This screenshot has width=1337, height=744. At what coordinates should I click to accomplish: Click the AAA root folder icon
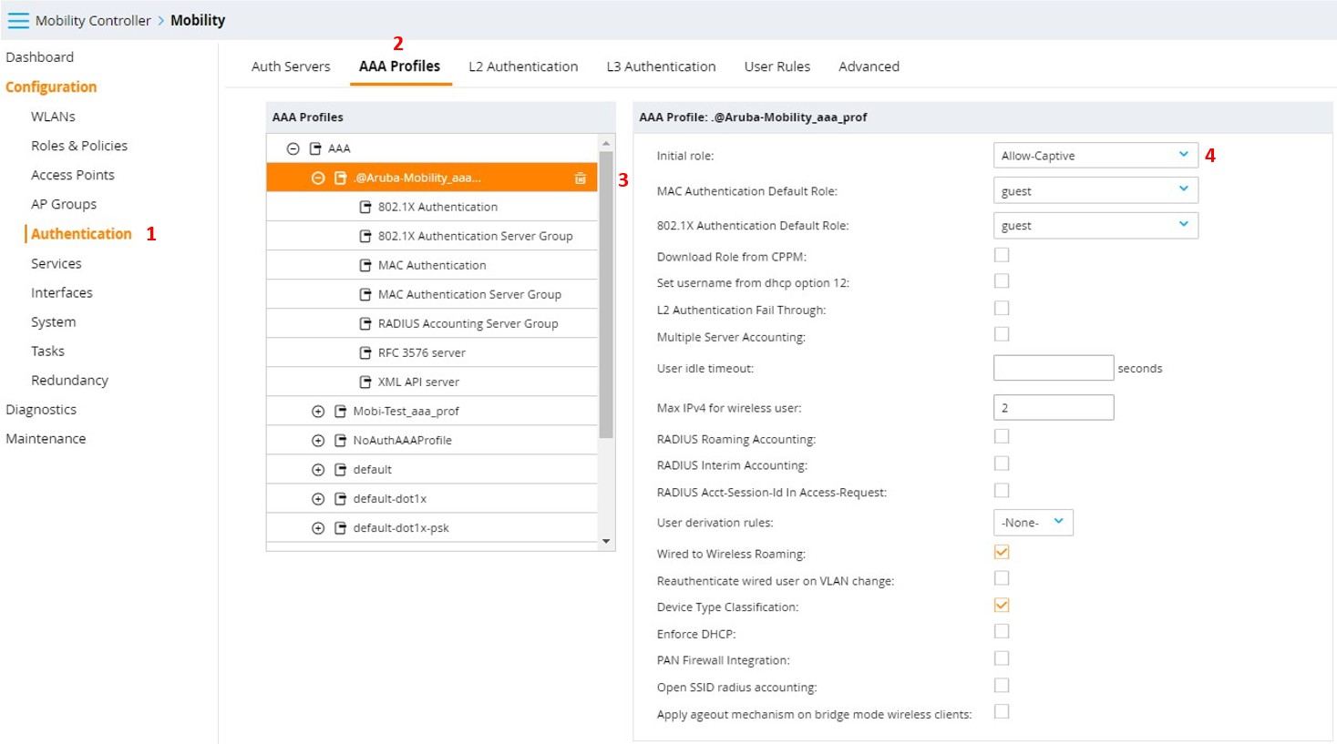(315, 148)
